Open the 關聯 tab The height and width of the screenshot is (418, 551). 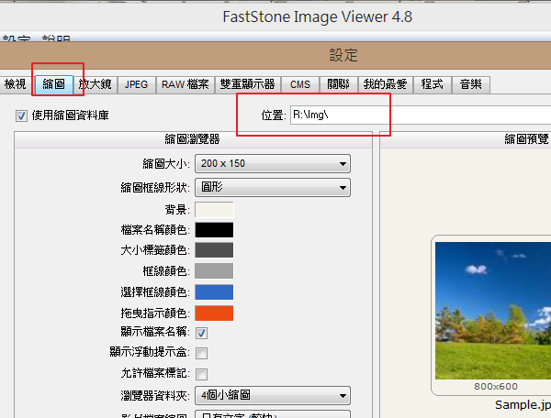click(x=338, y=84)
